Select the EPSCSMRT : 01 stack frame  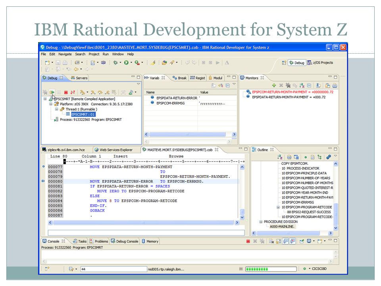[x=83, y=114]
